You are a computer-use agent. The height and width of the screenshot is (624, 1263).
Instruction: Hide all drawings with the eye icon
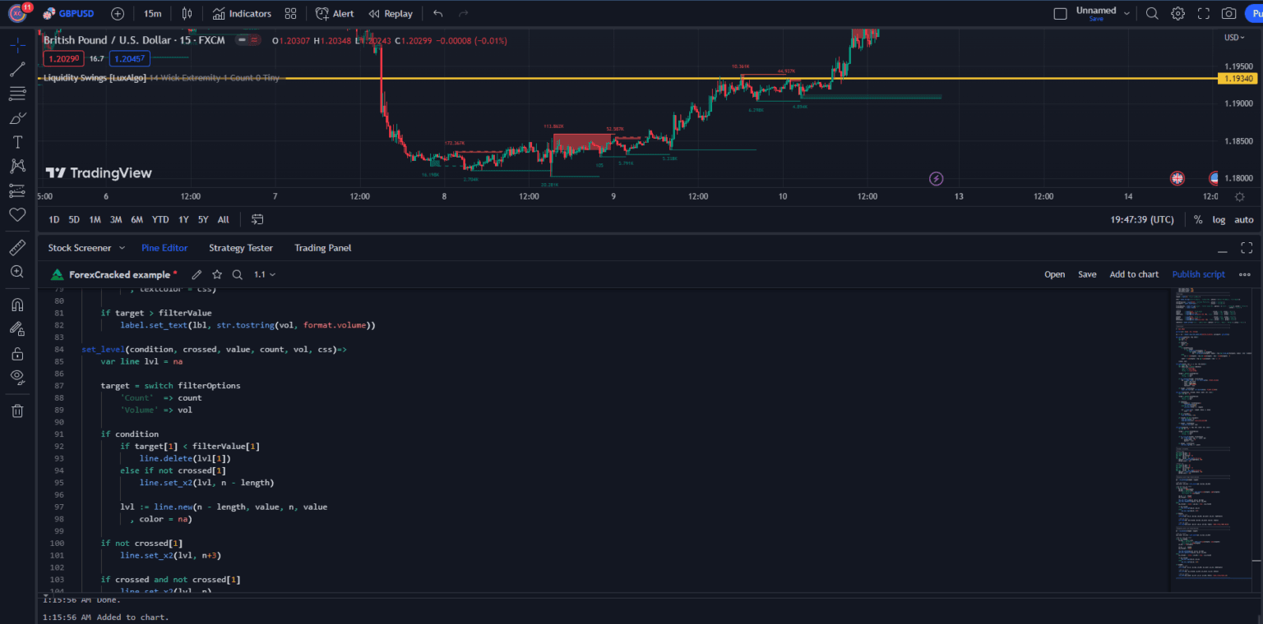click(16, 377)
